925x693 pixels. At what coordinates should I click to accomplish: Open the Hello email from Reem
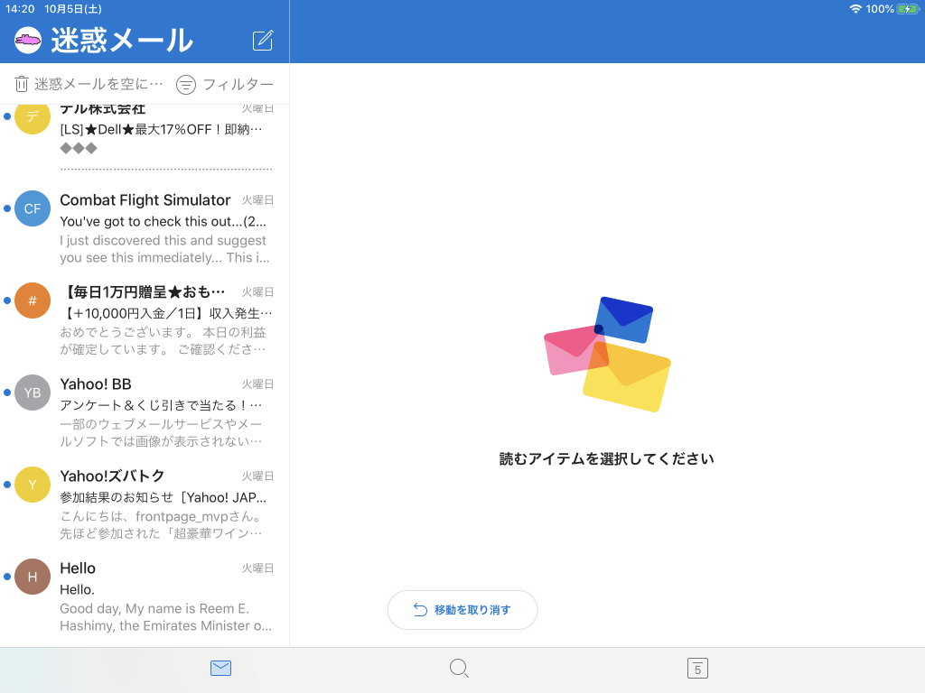click(145, 596)
